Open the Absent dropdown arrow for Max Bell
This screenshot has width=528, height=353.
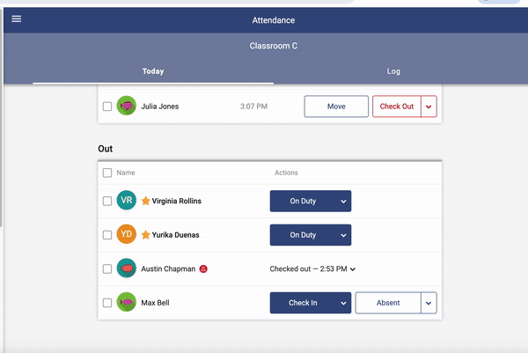tap(429, 303)
